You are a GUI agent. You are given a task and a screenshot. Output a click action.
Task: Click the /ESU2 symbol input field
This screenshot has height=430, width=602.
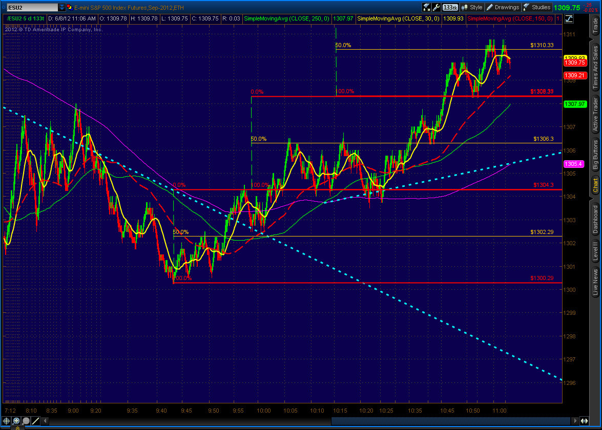coord(32,7)
